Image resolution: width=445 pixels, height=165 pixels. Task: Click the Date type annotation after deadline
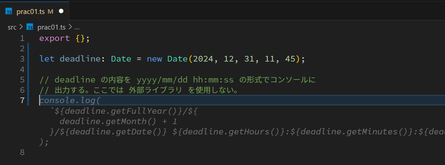point(121,59)
